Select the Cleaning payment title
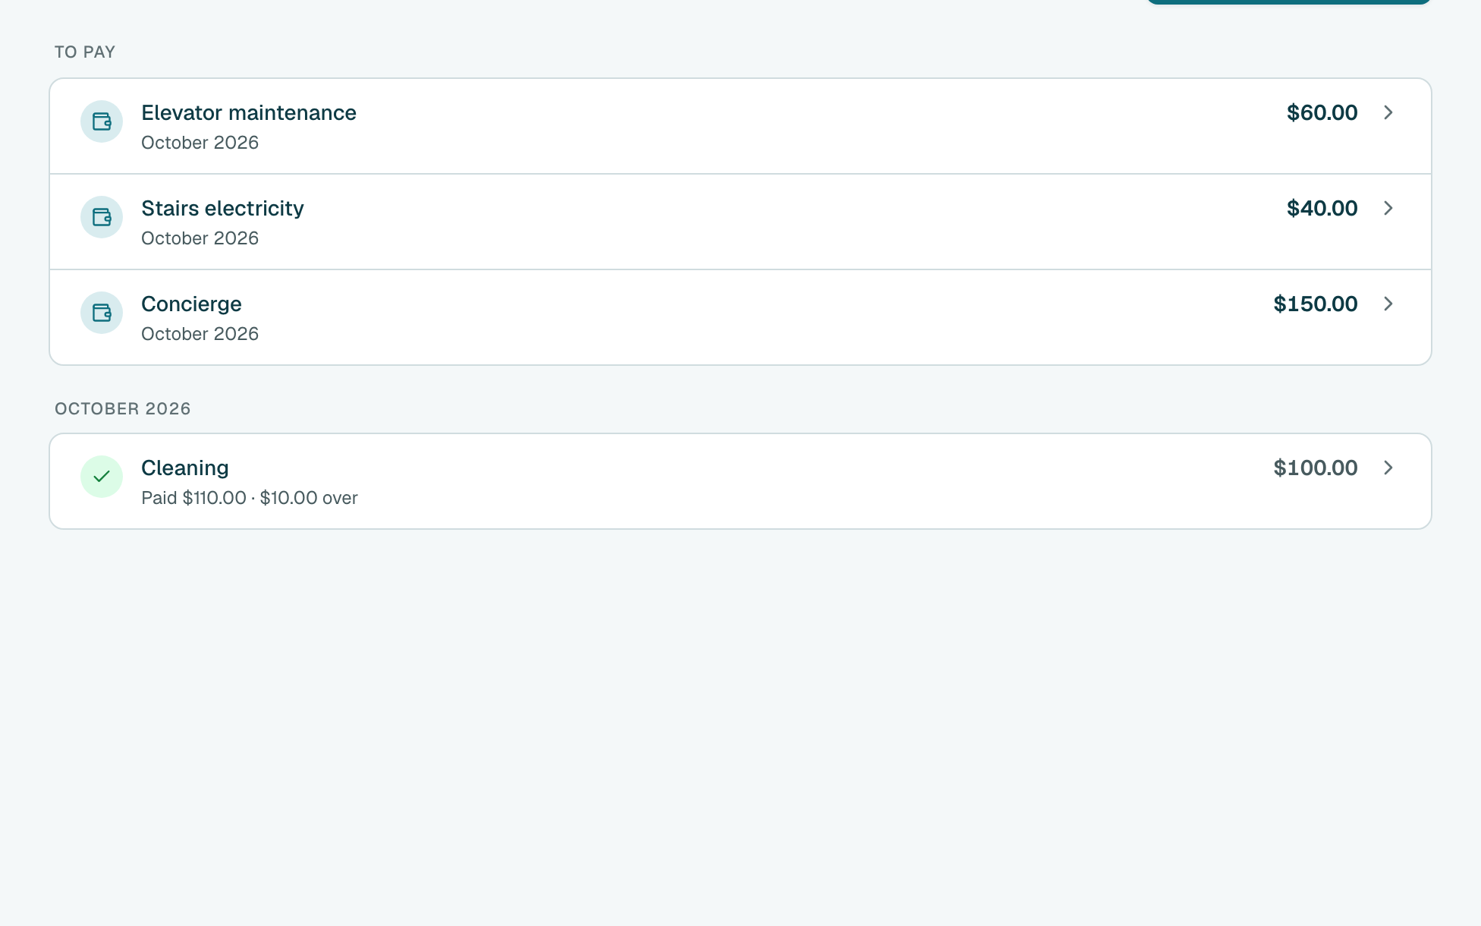This screenshot has width=1481, height=926. [x=185, y=468]
